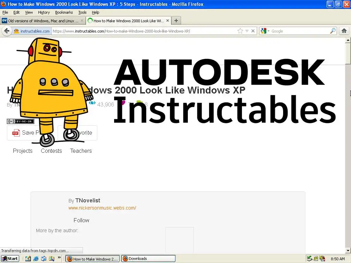Click the empty thumbnail under More by the author
351x263 pixels.
click(x=180, y=240)
